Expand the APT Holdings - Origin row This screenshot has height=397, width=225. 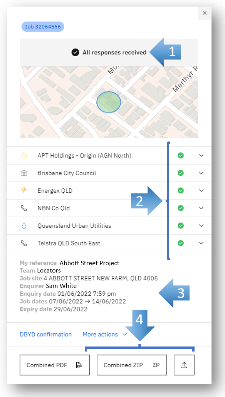click(201, 155)
